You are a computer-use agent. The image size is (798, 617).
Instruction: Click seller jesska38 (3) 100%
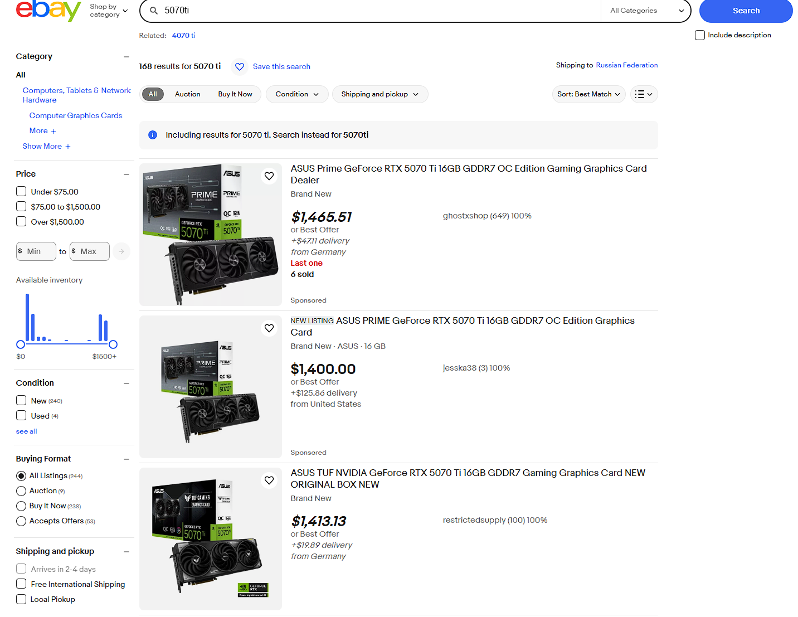[x=476, y=368]
